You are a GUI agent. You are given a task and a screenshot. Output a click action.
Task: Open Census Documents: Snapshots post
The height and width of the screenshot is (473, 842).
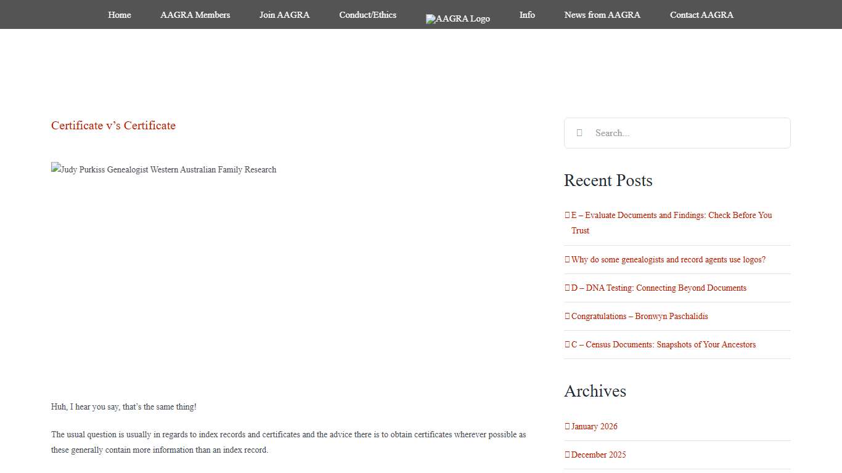pyautogui.click(x=663, y=345)
